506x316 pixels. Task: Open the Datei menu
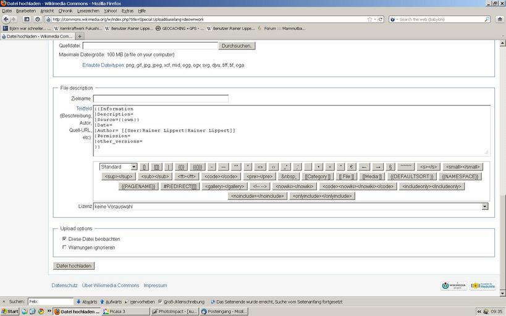click(x=7, y=10)
